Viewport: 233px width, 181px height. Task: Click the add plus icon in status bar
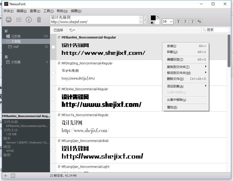pyautogui.click(x=6, y=176)
